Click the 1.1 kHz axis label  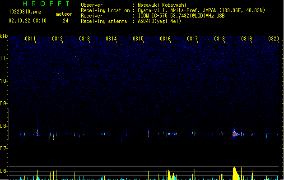pos(3,58)
